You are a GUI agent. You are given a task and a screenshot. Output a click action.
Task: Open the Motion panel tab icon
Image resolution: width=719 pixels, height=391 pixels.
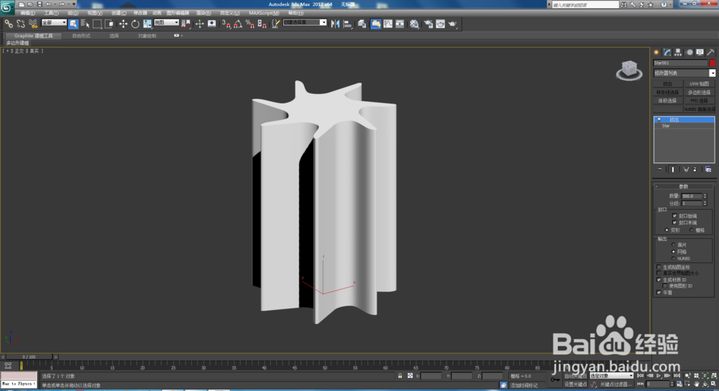pyautogui.click(x=690, y=52)
